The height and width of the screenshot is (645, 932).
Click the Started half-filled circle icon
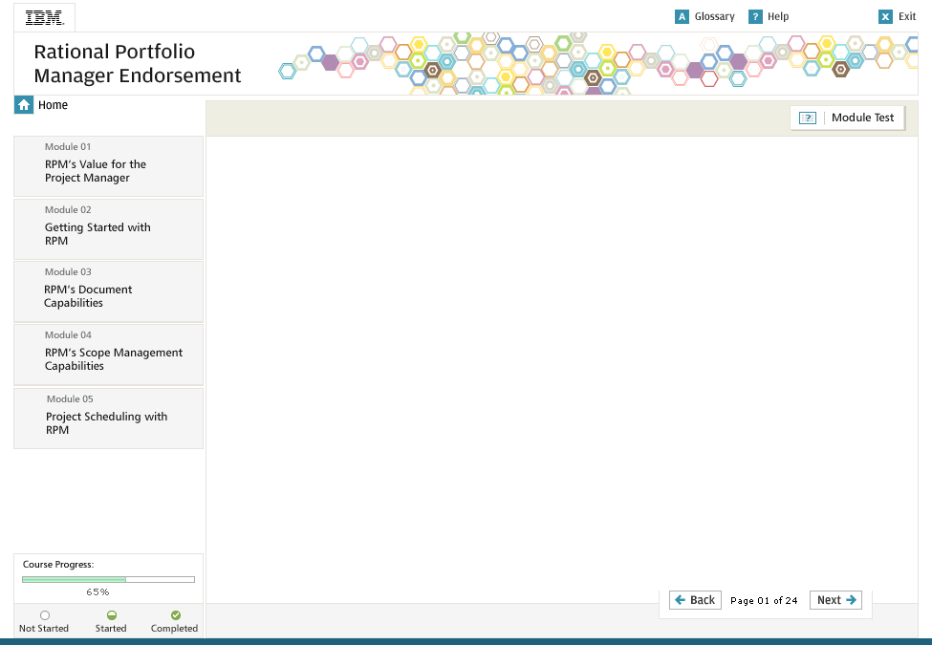112,615
